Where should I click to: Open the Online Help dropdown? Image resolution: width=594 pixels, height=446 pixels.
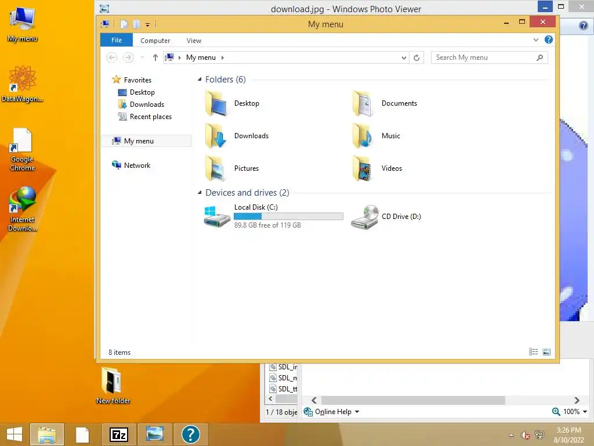point(357,412)
